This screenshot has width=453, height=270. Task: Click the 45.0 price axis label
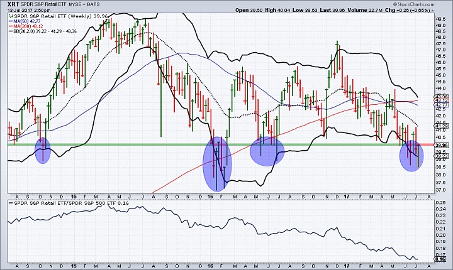[x=440, y=75]
